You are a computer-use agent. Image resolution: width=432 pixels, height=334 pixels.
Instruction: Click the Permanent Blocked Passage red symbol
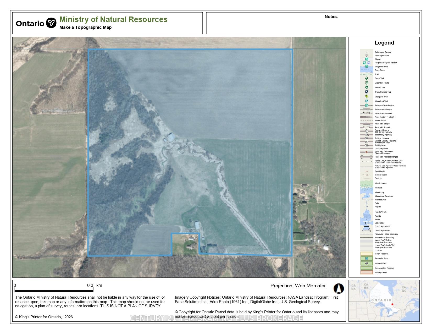tap(367, 152)
